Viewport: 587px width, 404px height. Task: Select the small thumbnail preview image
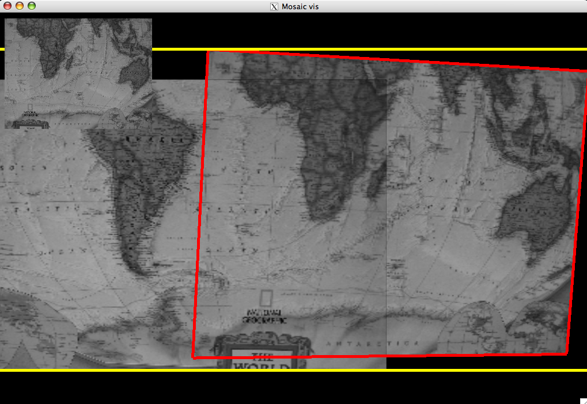tap(78, 73)
